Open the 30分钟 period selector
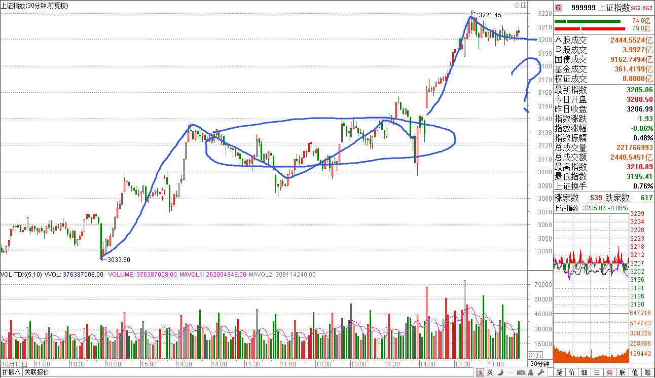Image resolution: width=655 pixels, height=378 pixels. pos(539,364)
